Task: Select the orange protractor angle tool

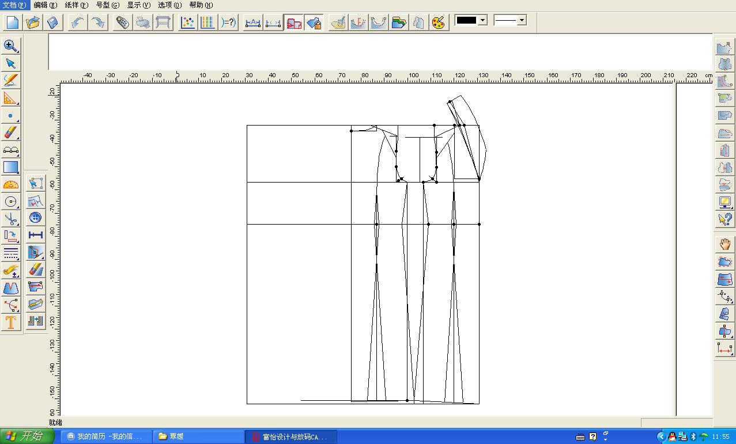Action: click(x=10, y=184)
